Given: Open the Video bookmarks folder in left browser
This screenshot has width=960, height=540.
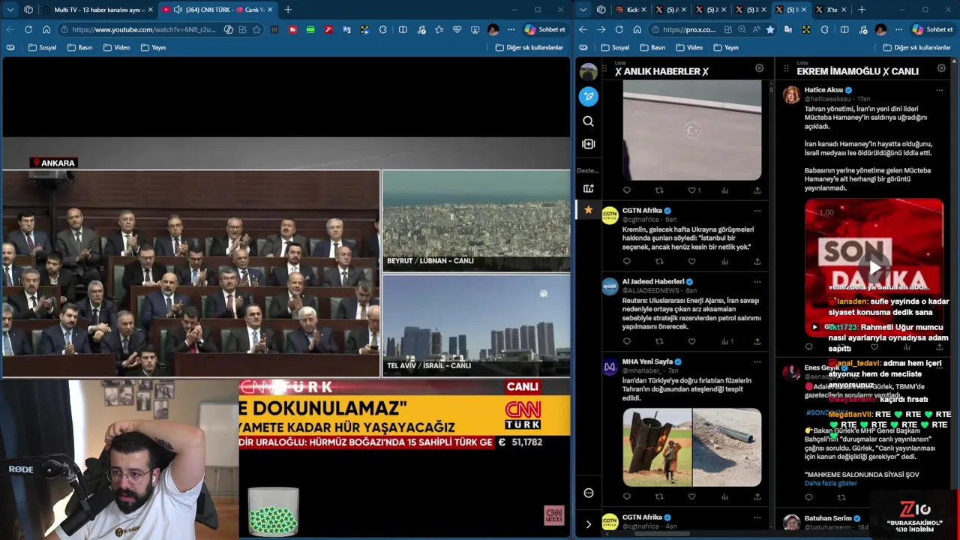Looking at the screenshot, I should pyautogui.click(x=117, y=47).
